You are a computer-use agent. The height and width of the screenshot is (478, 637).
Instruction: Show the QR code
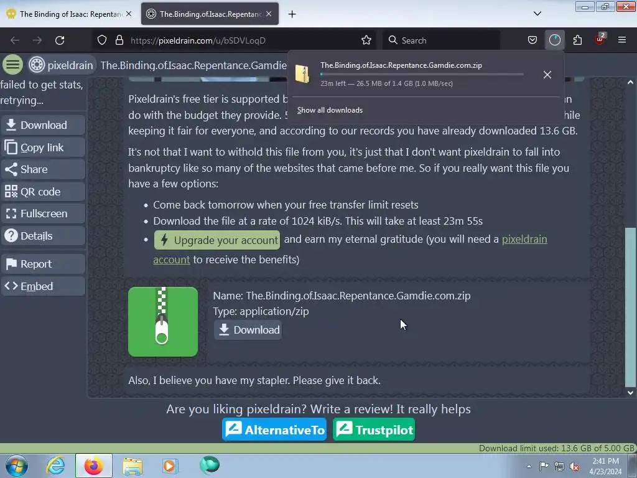(x=43, y=192)
